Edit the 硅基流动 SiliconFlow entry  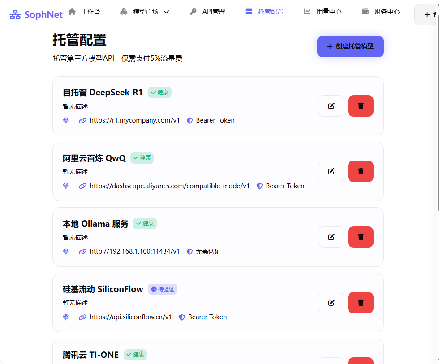point(331,303)
